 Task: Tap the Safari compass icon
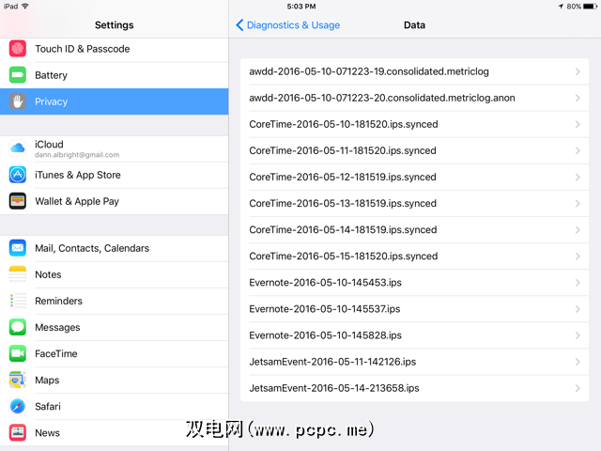click(x=18, y=406)
